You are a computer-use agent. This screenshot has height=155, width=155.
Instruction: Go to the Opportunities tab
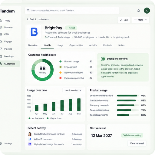point(76,45)
